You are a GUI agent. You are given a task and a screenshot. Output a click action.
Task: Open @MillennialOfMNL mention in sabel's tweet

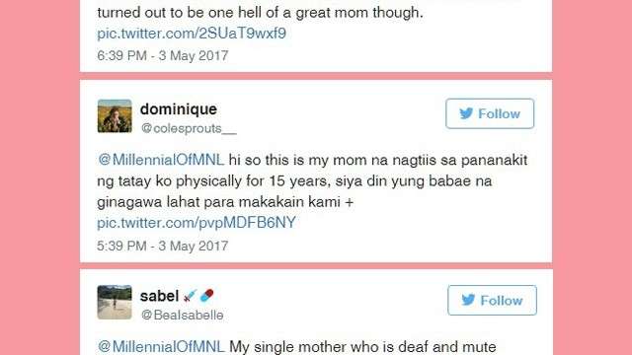pos(161,346)
